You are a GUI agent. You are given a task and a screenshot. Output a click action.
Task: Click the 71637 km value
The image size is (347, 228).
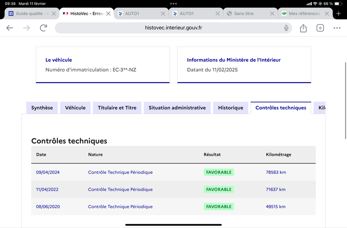tap(276, 189)
